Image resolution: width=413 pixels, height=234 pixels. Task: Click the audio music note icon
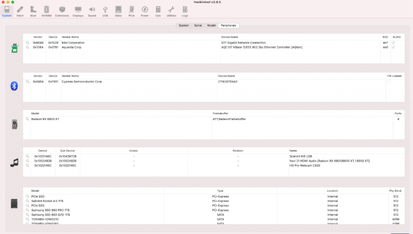click(14, 163)
